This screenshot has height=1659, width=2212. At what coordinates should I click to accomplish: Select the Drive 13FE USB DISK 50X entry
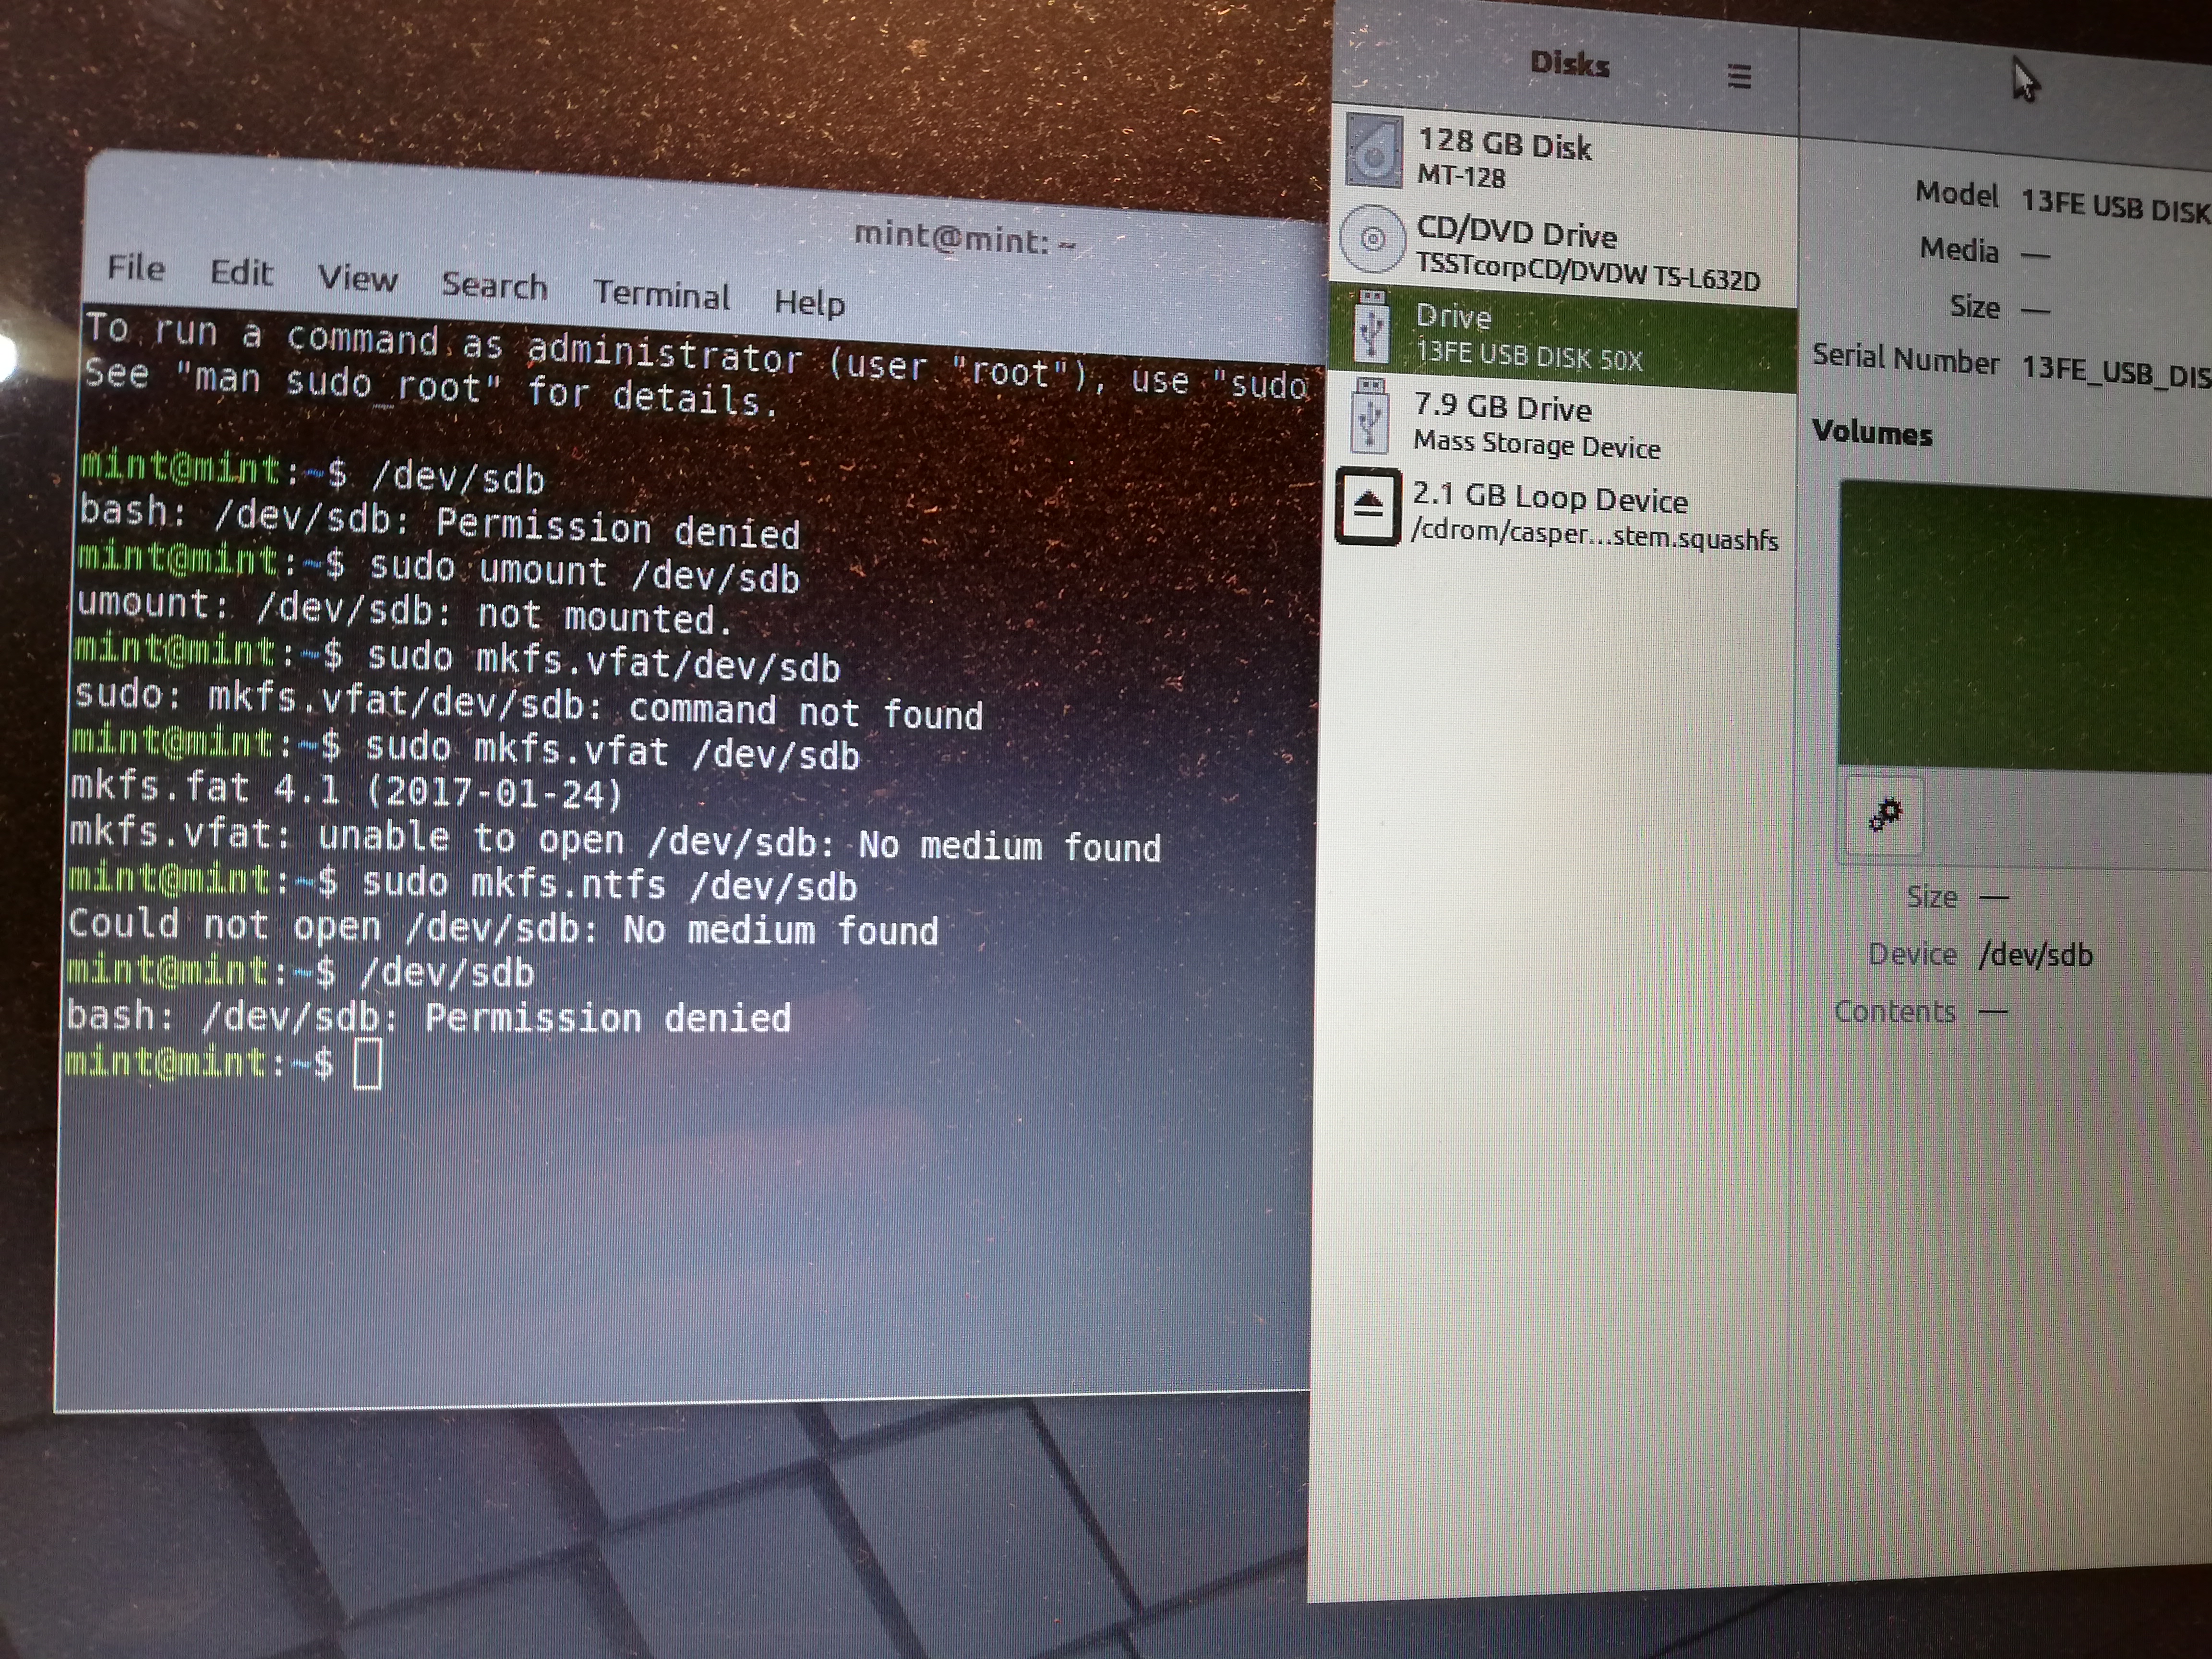(x=1563, y=337)
